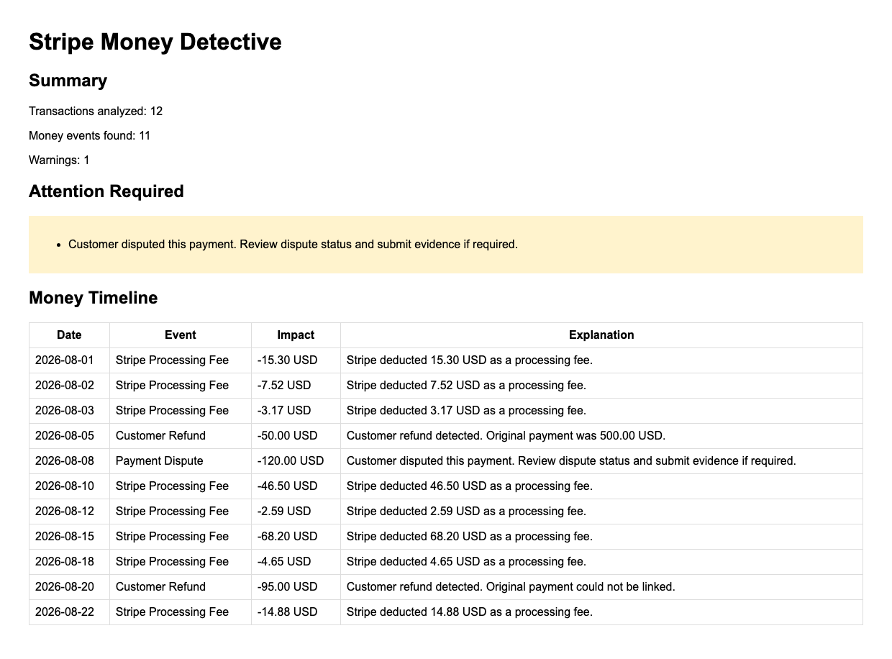Click Customer Refund event on 2026-08-05 row
This screenshot has height=659, width=892.
[x=181, y=436]
